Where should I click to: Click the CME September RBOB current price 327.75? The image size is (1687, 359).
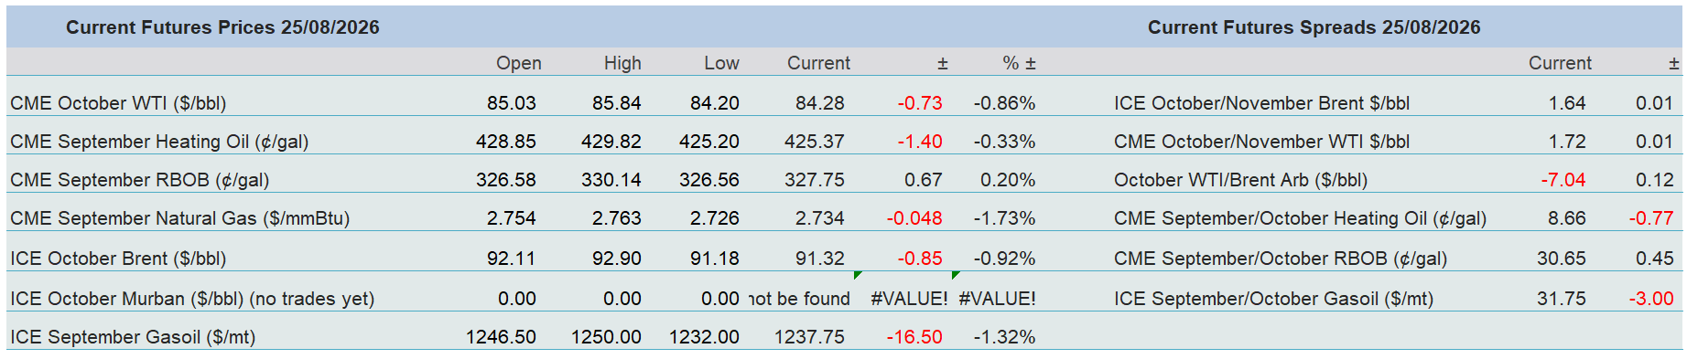point(814,180)
